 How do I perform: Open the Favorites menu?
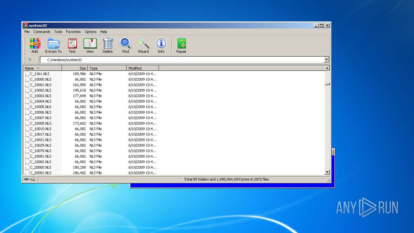(x=73, y=32)
